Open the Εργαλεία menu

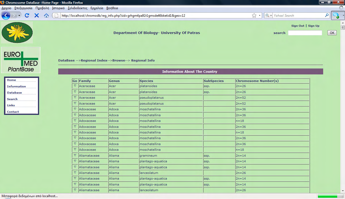[x=97, y=8]
